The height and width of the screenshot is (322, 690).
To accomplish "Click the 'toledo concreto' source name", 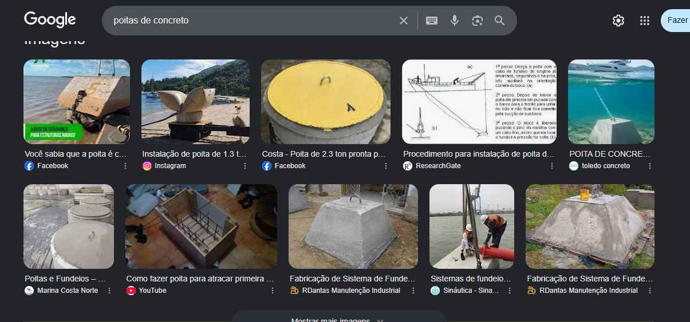I will click(x=606, y=166).
